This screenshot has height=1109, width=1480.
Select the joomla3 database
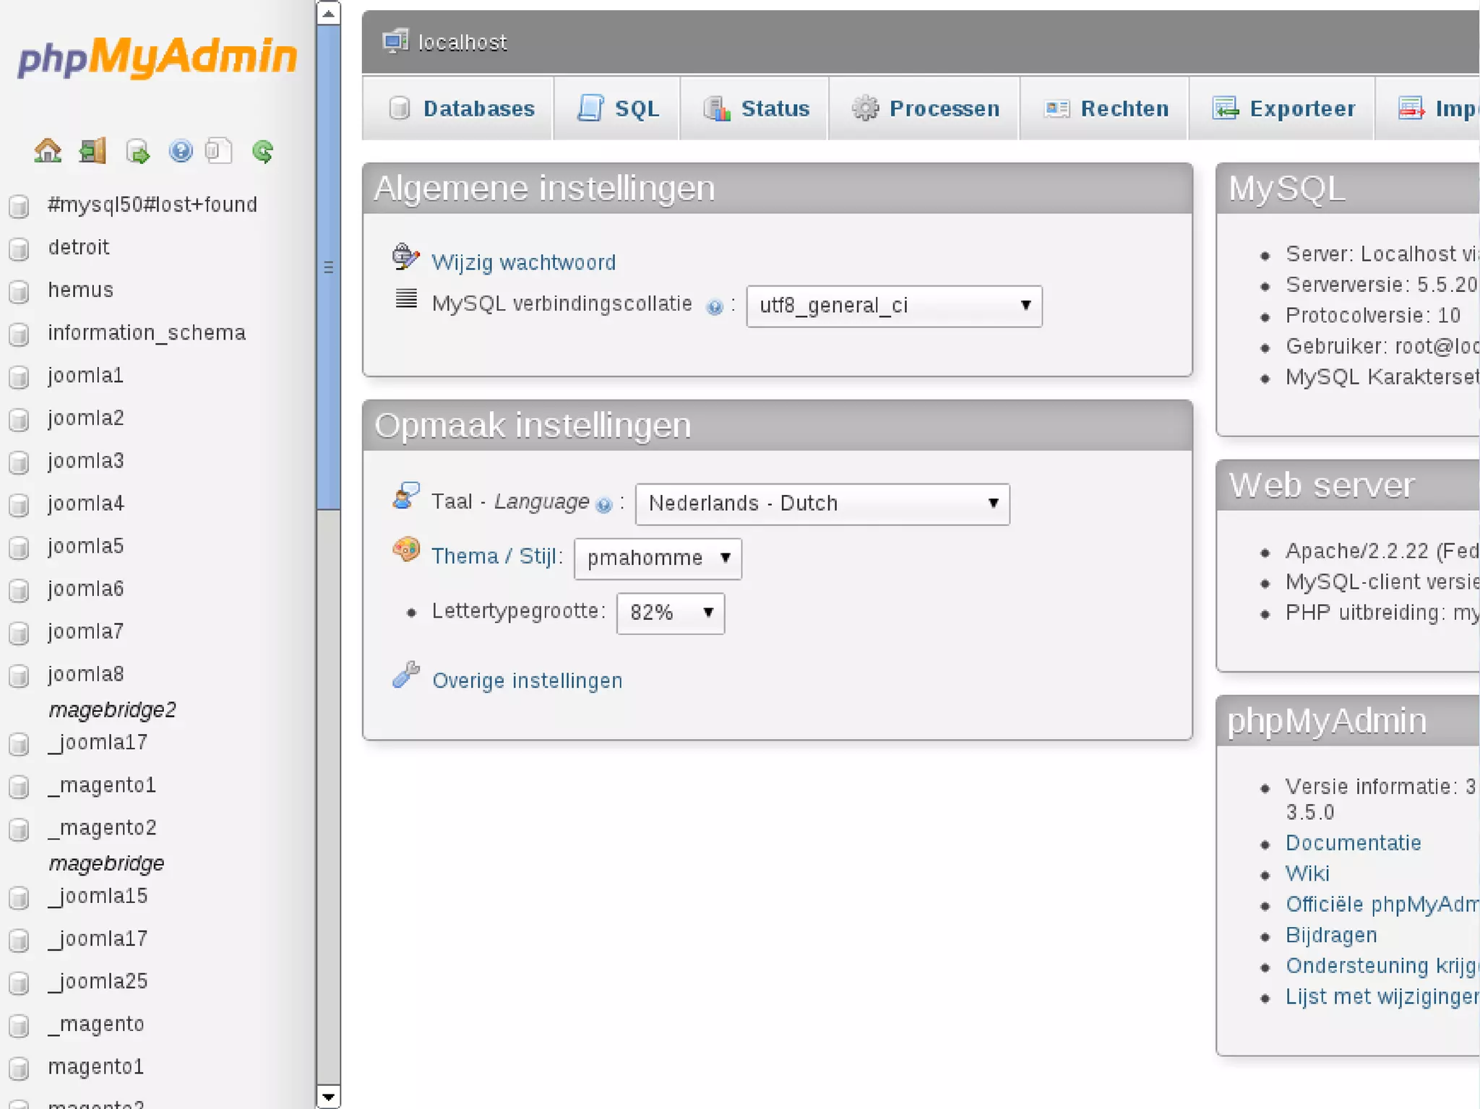pos(86,461)
